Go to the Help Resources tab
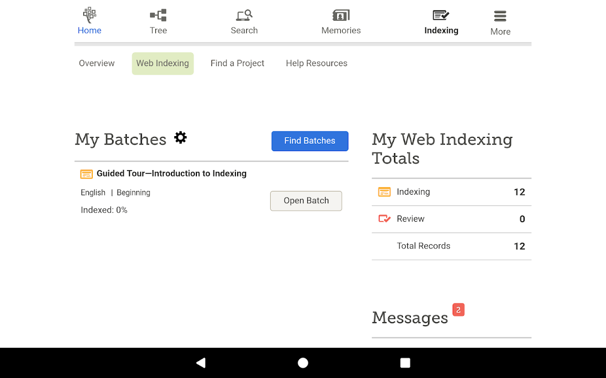Image resolution: width=606 pixels, height=378 pixels. tap(316, 63)
